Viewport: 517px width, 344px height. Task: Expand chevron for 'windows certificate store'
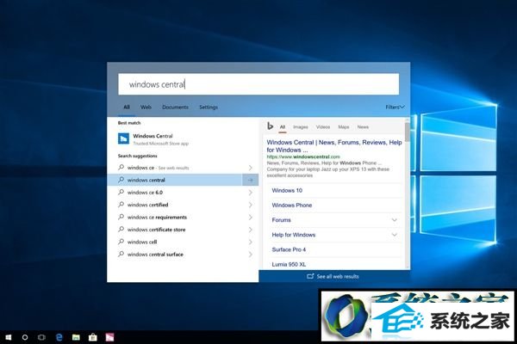pyautogui.click(x=250, y=230)
